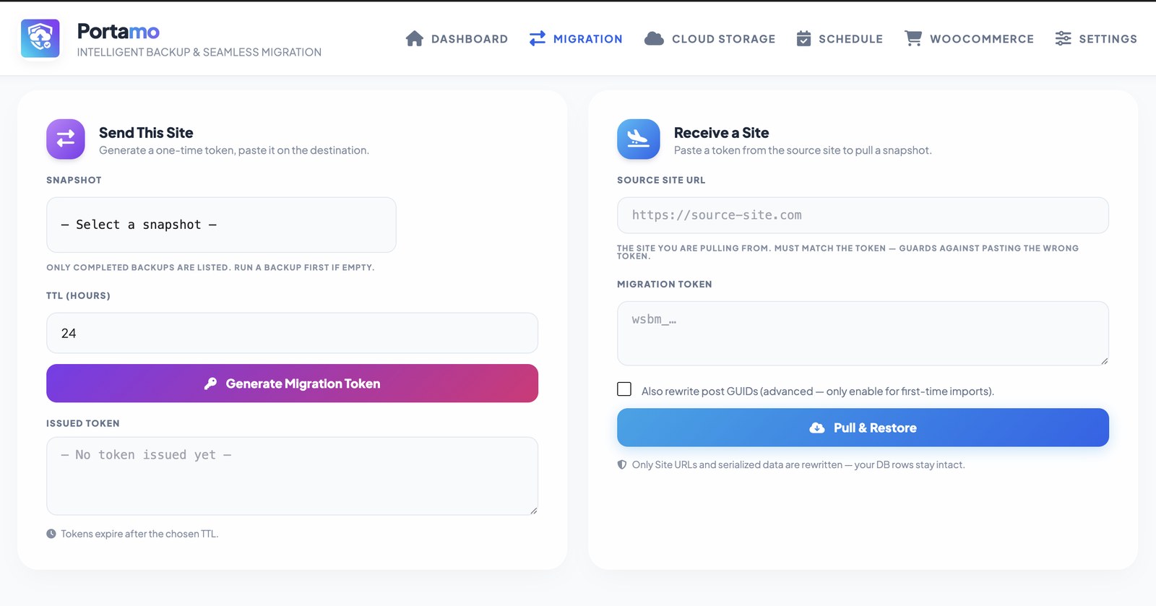Click the 'Receive a Site' heading

[x=721, y=133]
